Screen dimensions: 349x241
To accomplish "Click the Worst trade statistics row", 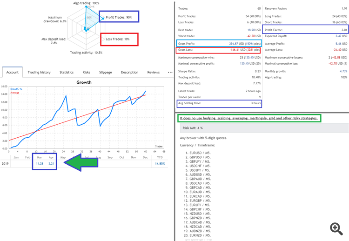I will pos(219,36).
